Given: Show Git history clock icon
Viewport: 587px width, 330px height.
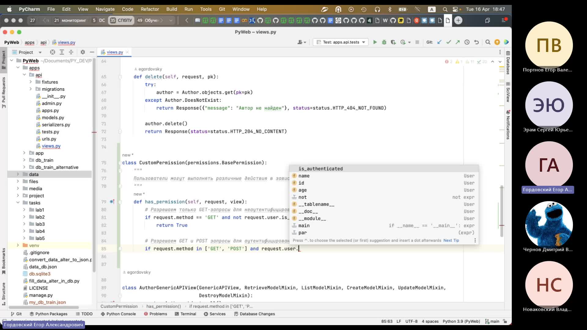Looking at the screenshot, I should (467, 42).
